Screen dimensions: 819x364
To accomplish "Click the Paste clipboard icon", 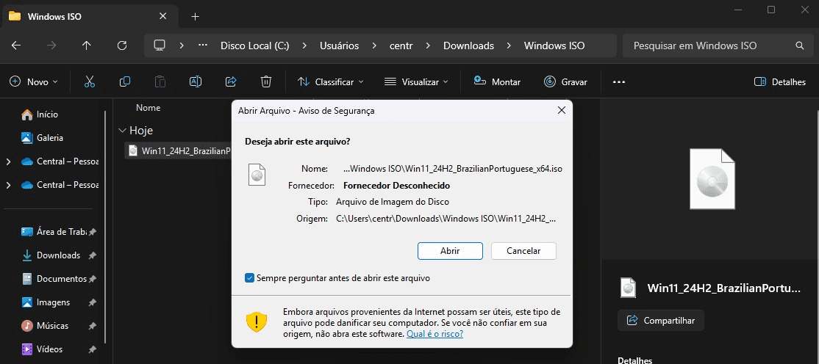I will [160, 82].
